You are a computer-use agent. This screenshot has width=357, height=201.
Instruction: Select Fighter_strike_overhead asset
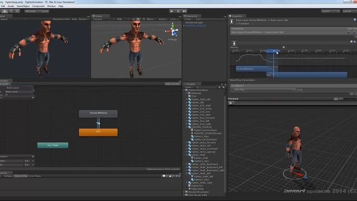point(204,149)
